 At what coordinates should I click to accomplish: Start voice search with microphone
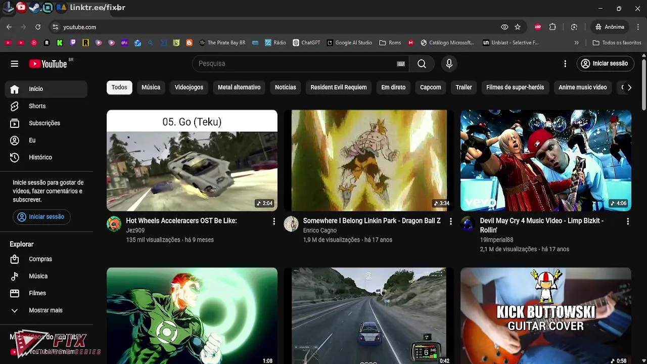449,64
